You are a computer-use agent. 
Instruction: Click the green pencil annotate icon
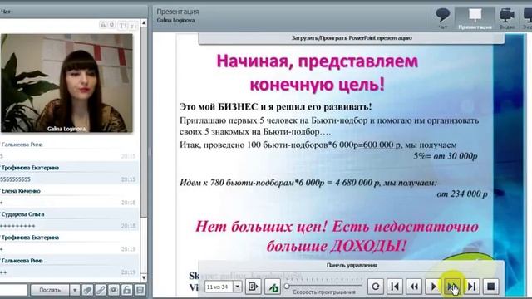click(273, 287)
